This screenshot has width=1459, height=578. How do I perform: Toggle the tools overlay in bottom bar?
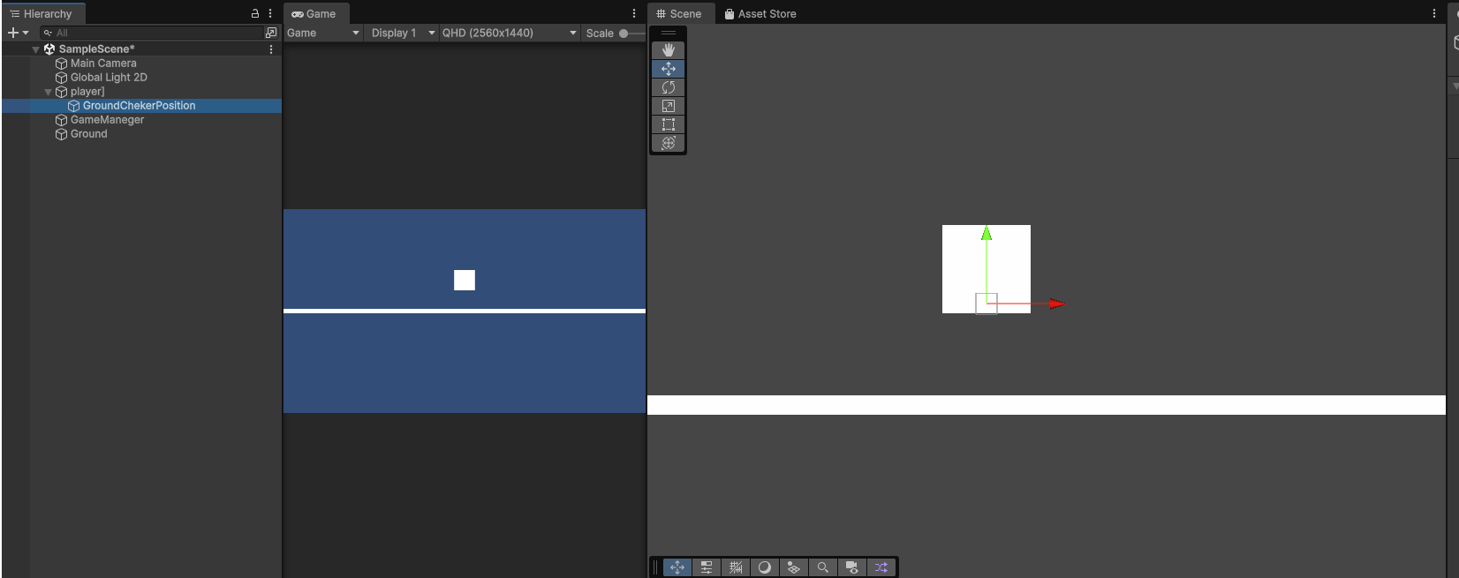(677, 567)
